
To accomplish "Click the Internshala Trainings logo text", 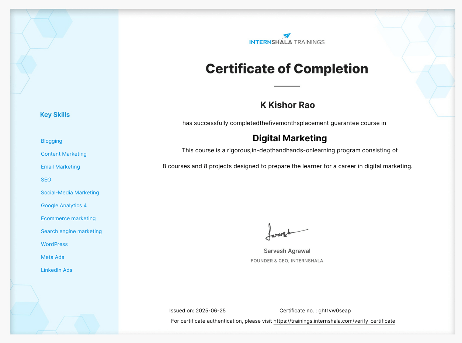I will point(287,42).
